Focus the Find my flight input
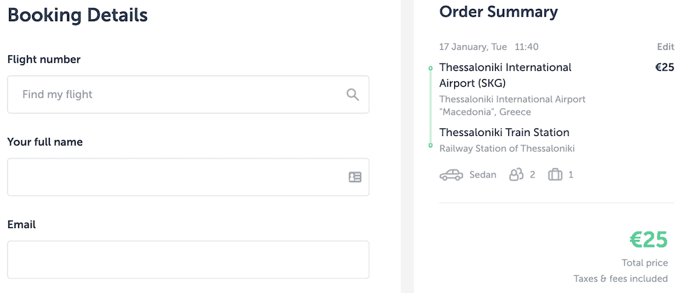 (x=178, y=94)
